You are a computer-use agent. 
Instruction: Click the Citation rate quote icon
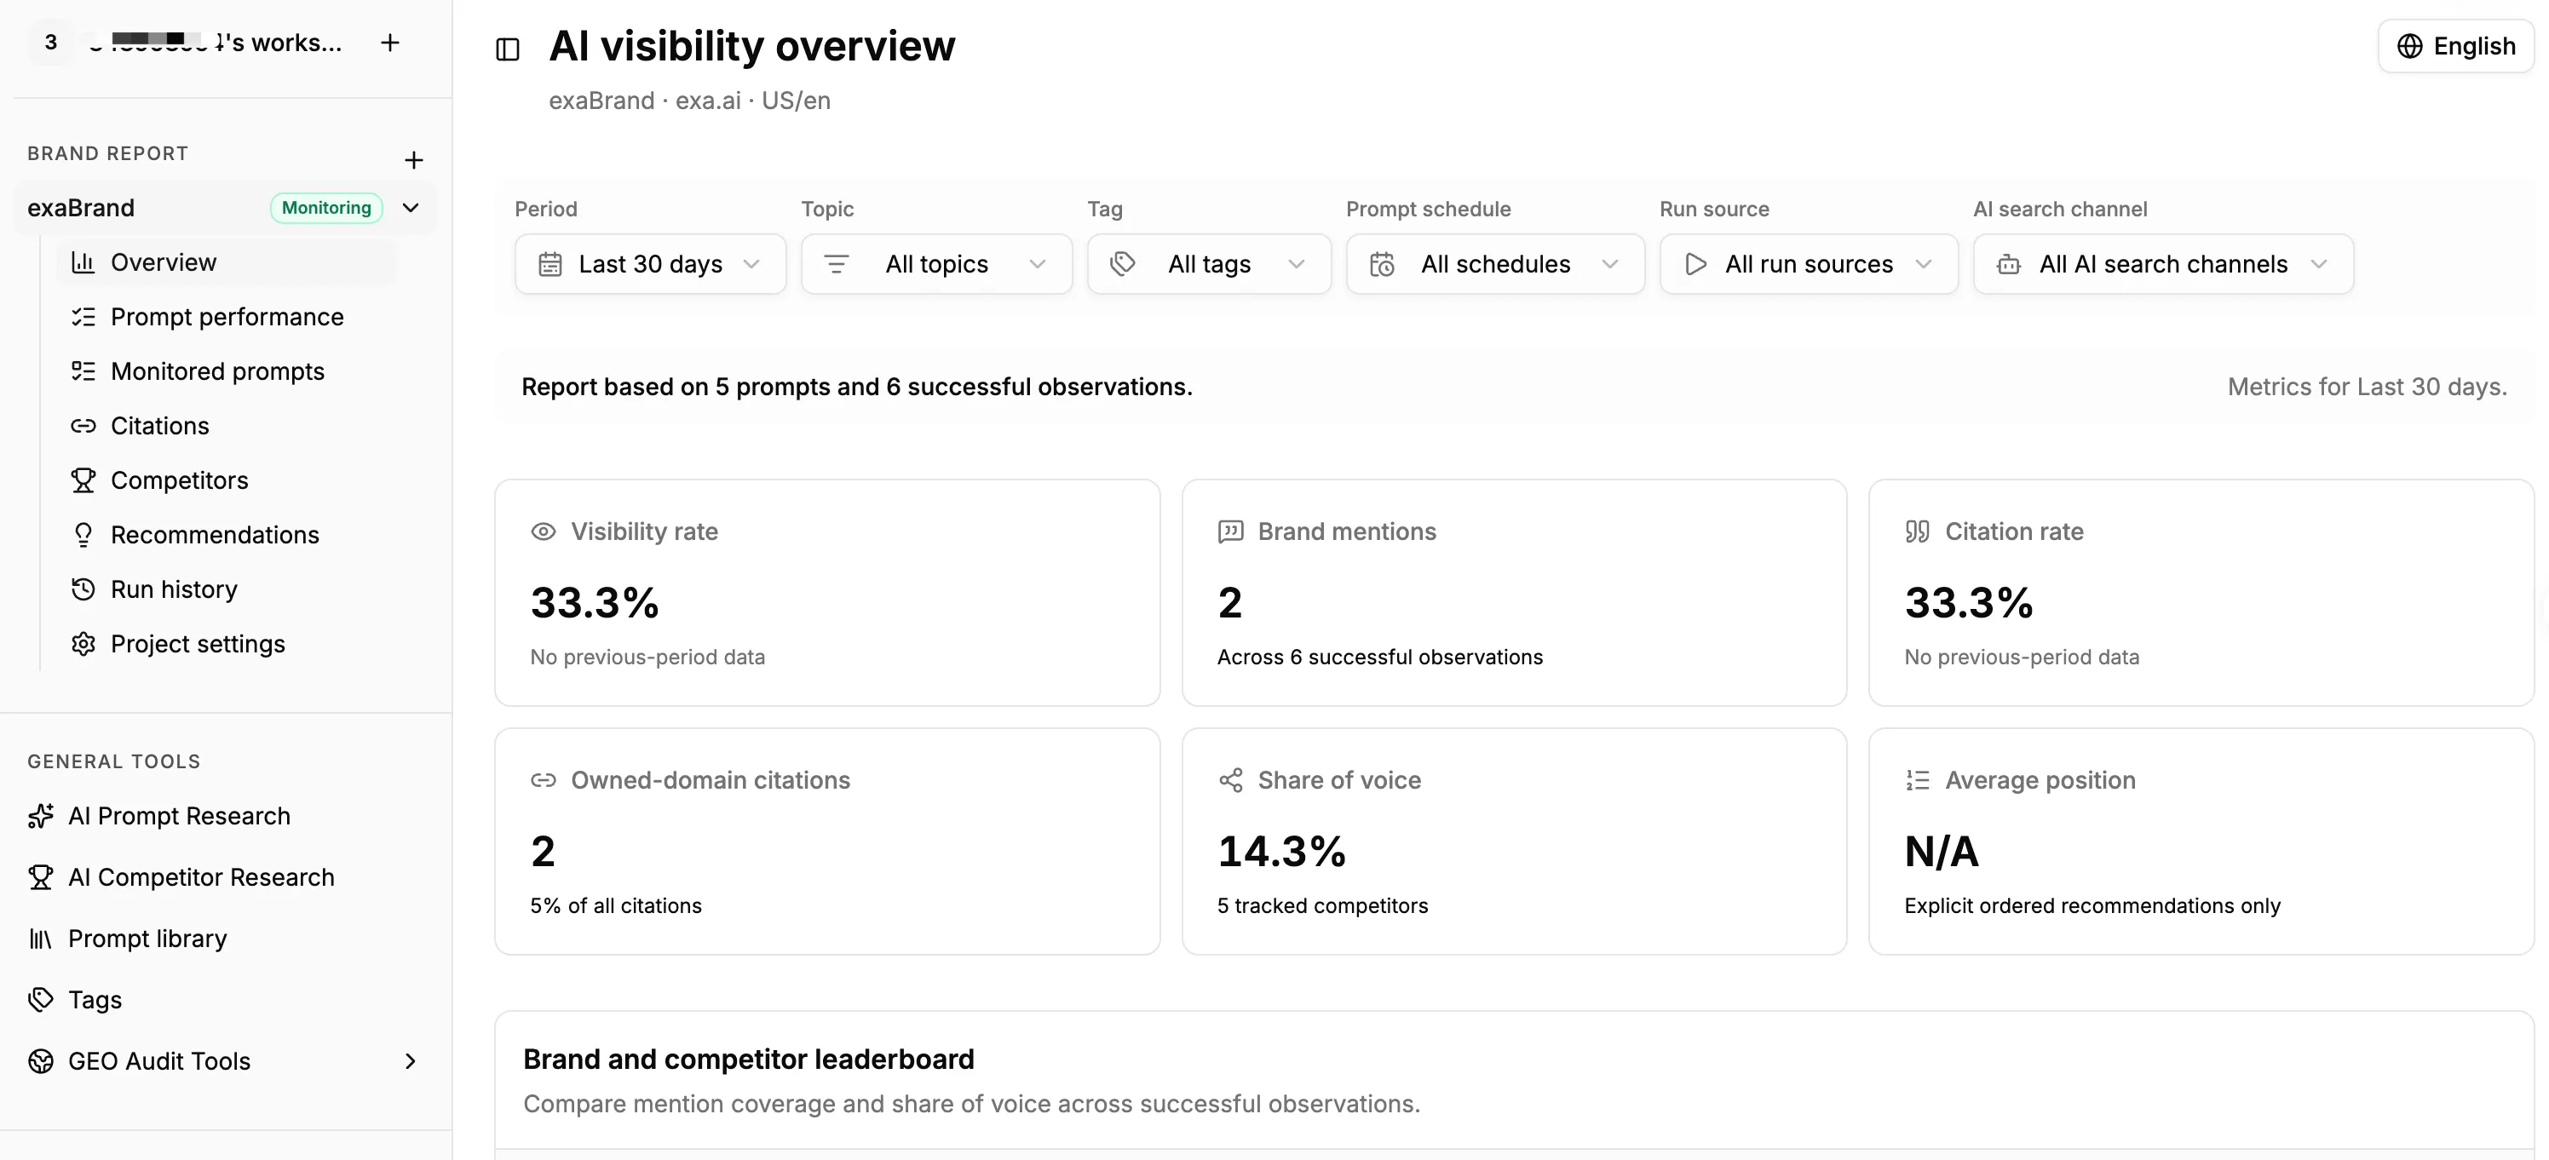pos(1917,532)
